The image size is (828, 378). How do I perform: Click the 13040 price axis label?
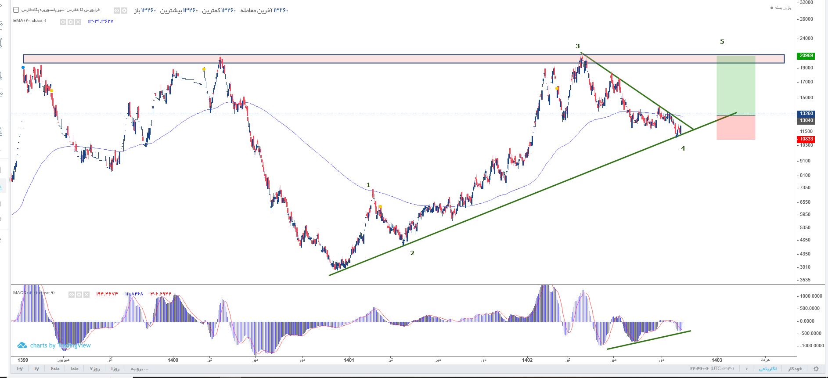click(x=806, y=121)
